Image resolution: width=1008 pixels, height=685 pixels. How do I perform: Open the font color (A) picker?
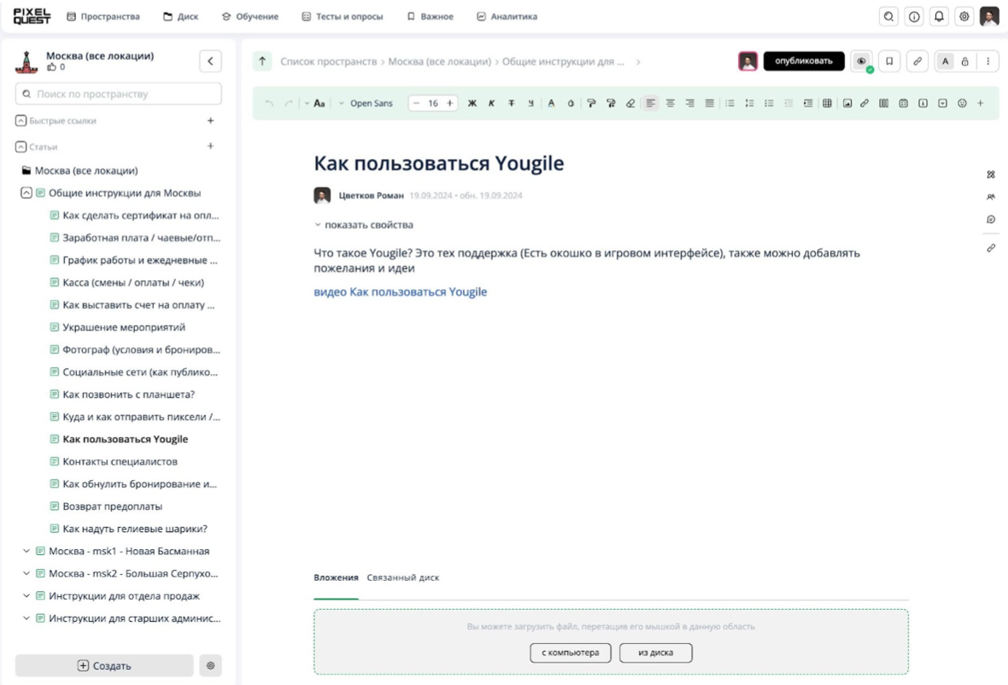tap(551, 102)
